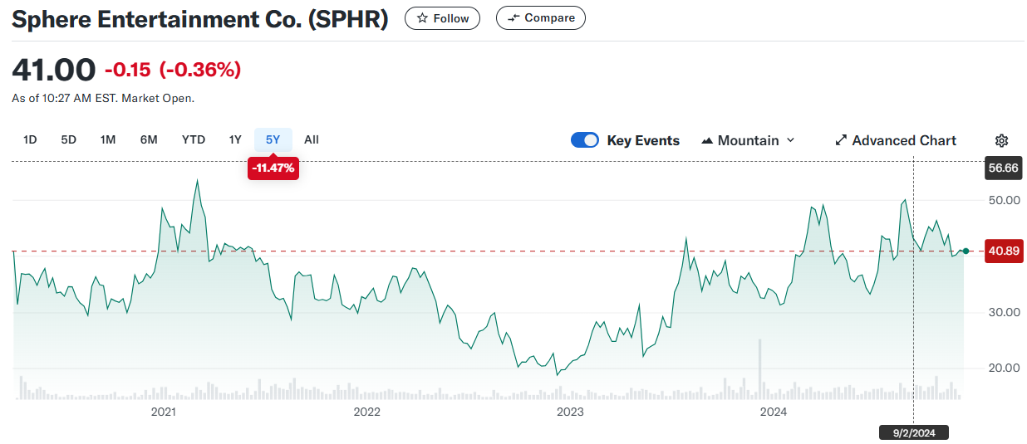Screen dimensions: 1027x444
Task: Select the 6M time range tab
Action: coord(149,139)
